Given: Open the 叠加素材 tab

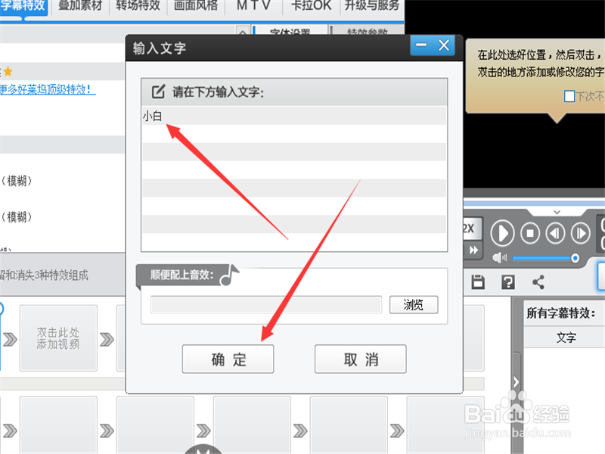Looking at the screenshot, I should (x=80, y=6).
